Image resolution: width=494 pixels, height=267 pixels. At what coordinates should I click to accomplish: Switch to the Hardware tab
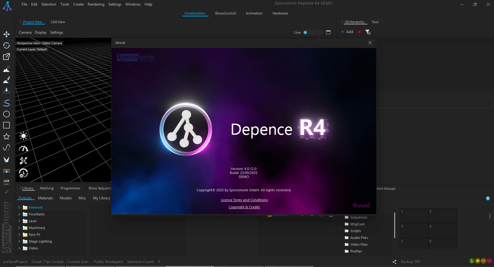point(280,13)
